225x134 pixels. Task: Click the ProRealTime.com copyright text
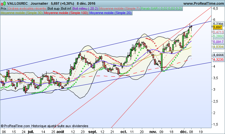coord(15,126)
